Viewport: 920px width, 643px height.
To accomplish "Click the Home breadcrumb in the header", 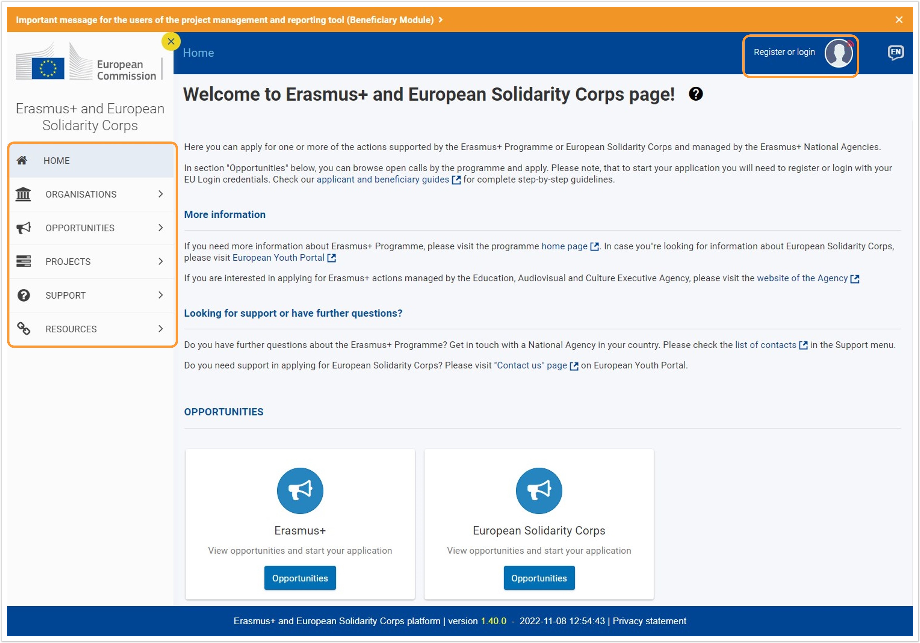I will tap(198, 53).
